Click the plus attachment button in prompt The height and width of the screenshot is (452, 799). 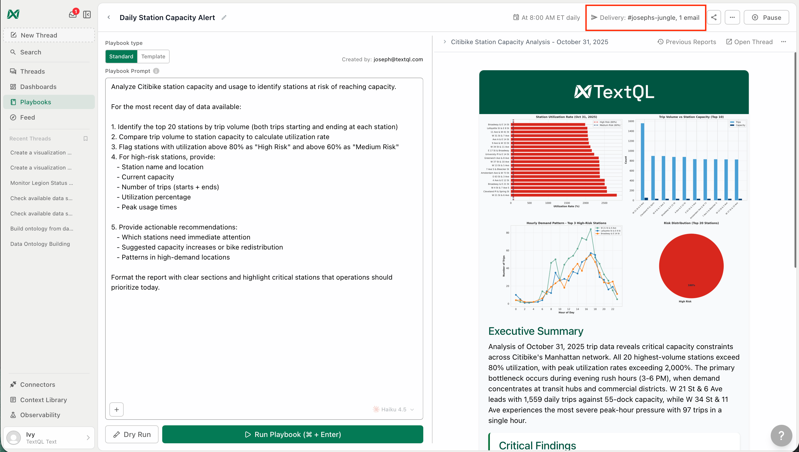(x=117, y=409)
